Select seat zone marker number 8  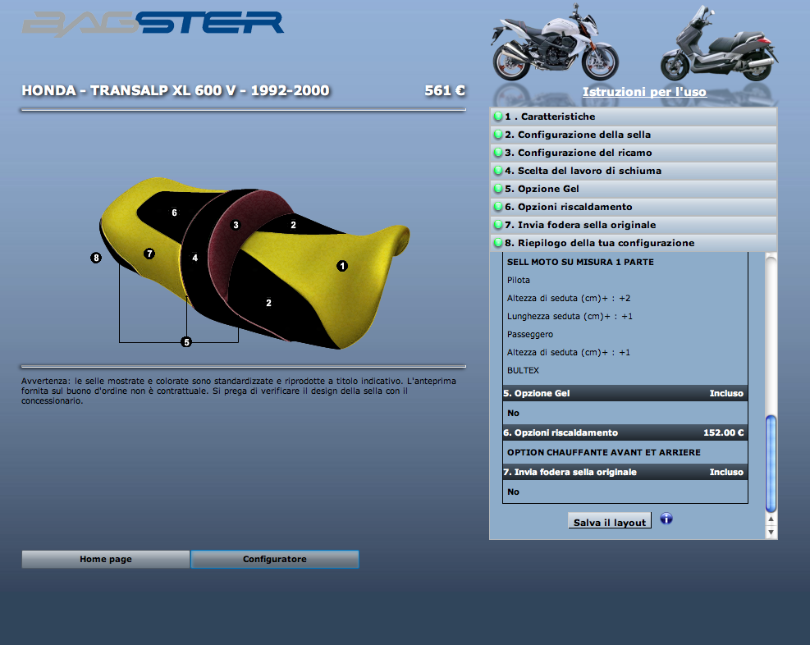click(95, 258)
